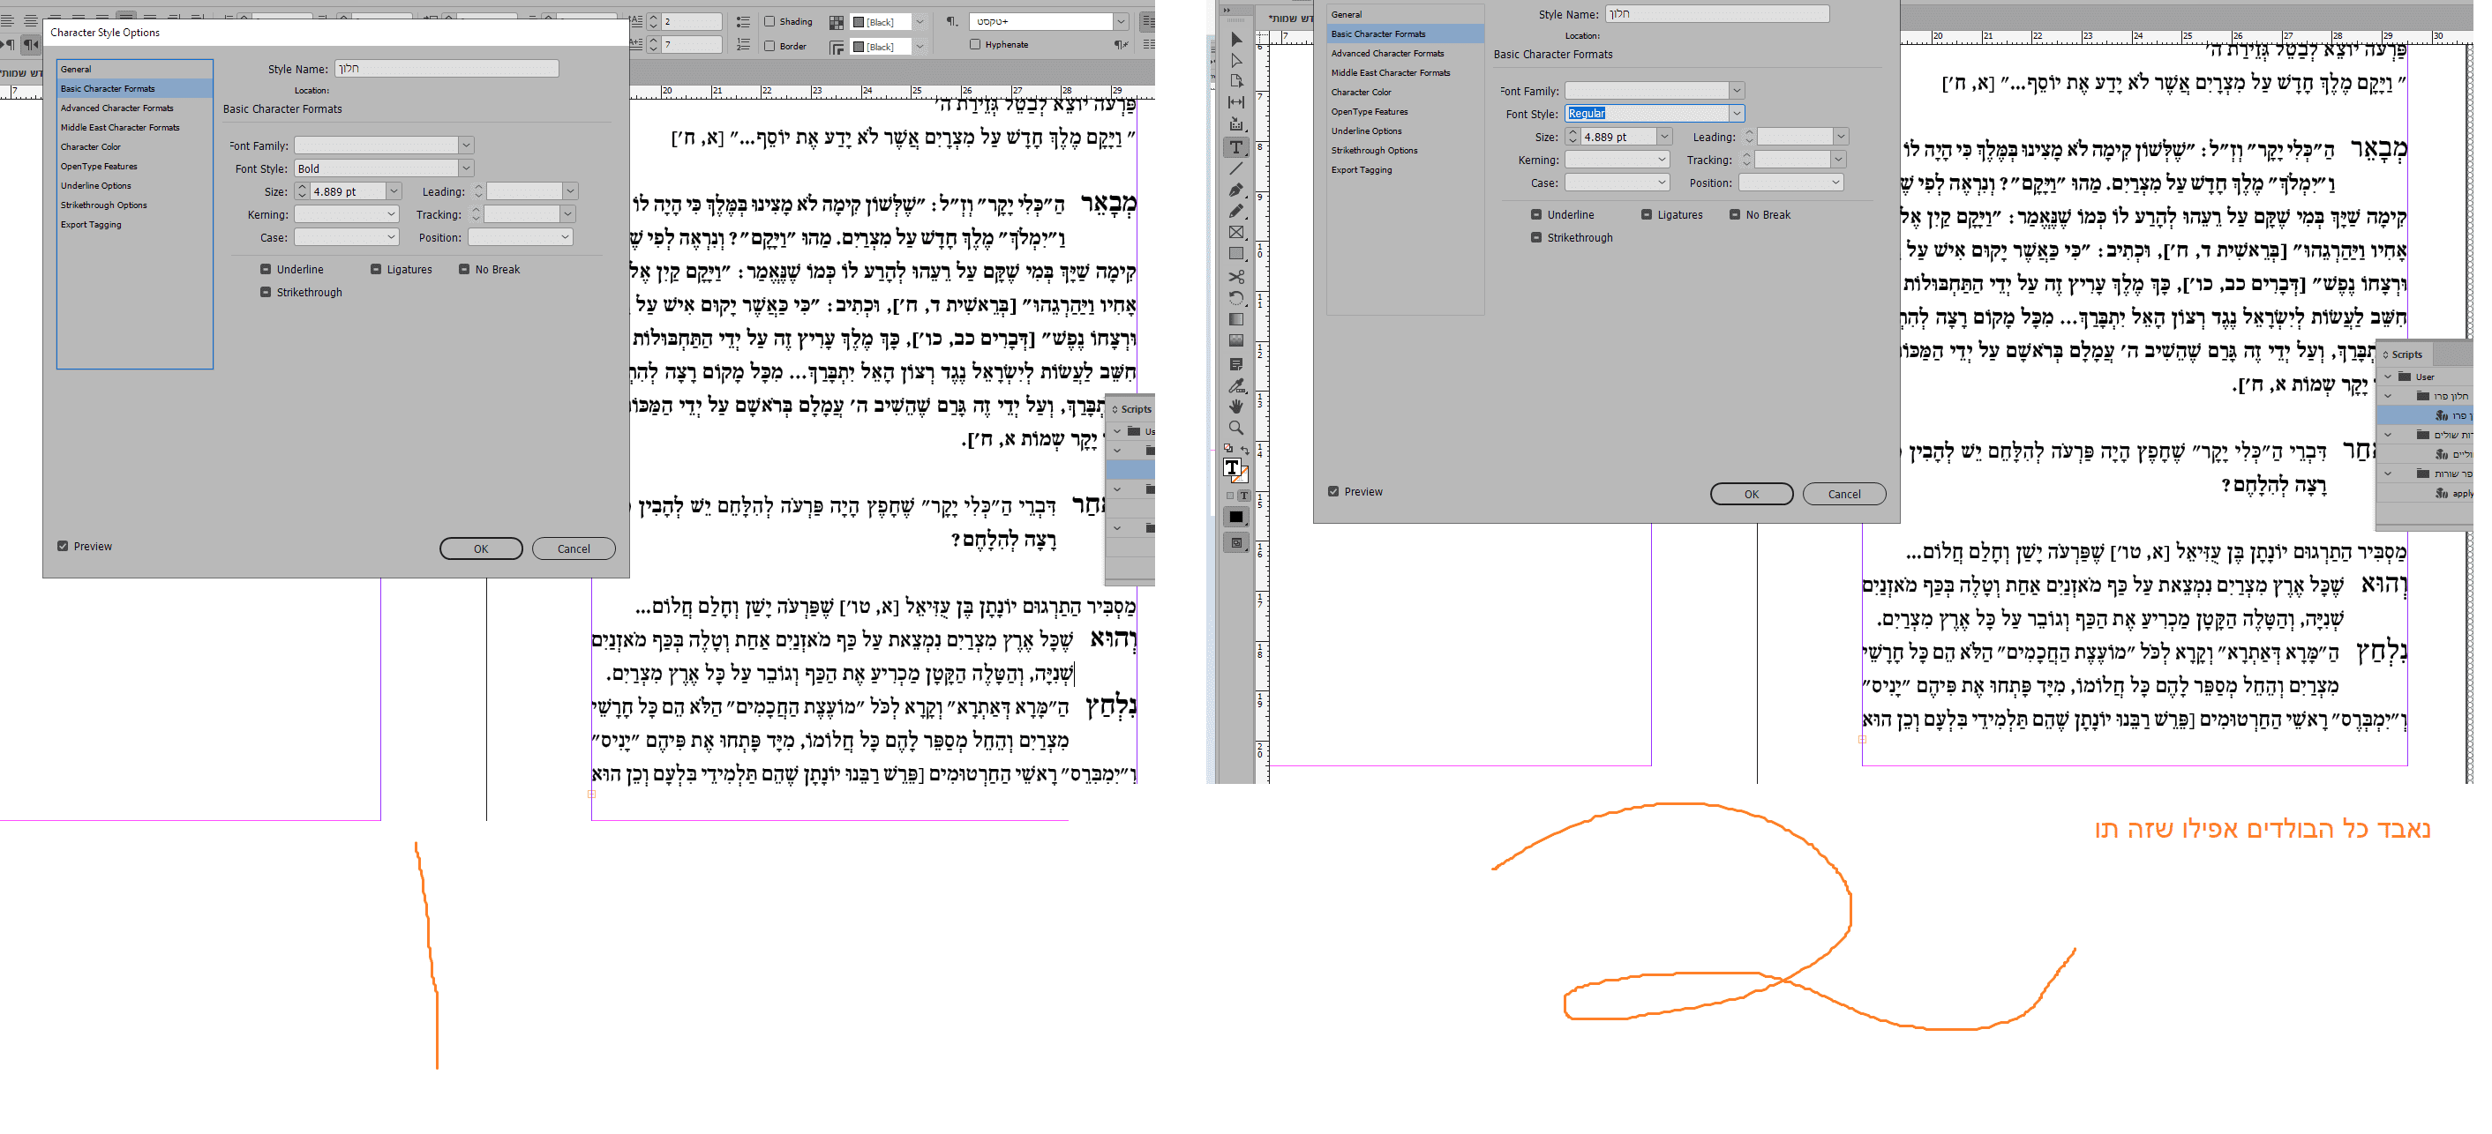
Task: Click Cancel in the right dialog
Action: (x=1843, y=494)
